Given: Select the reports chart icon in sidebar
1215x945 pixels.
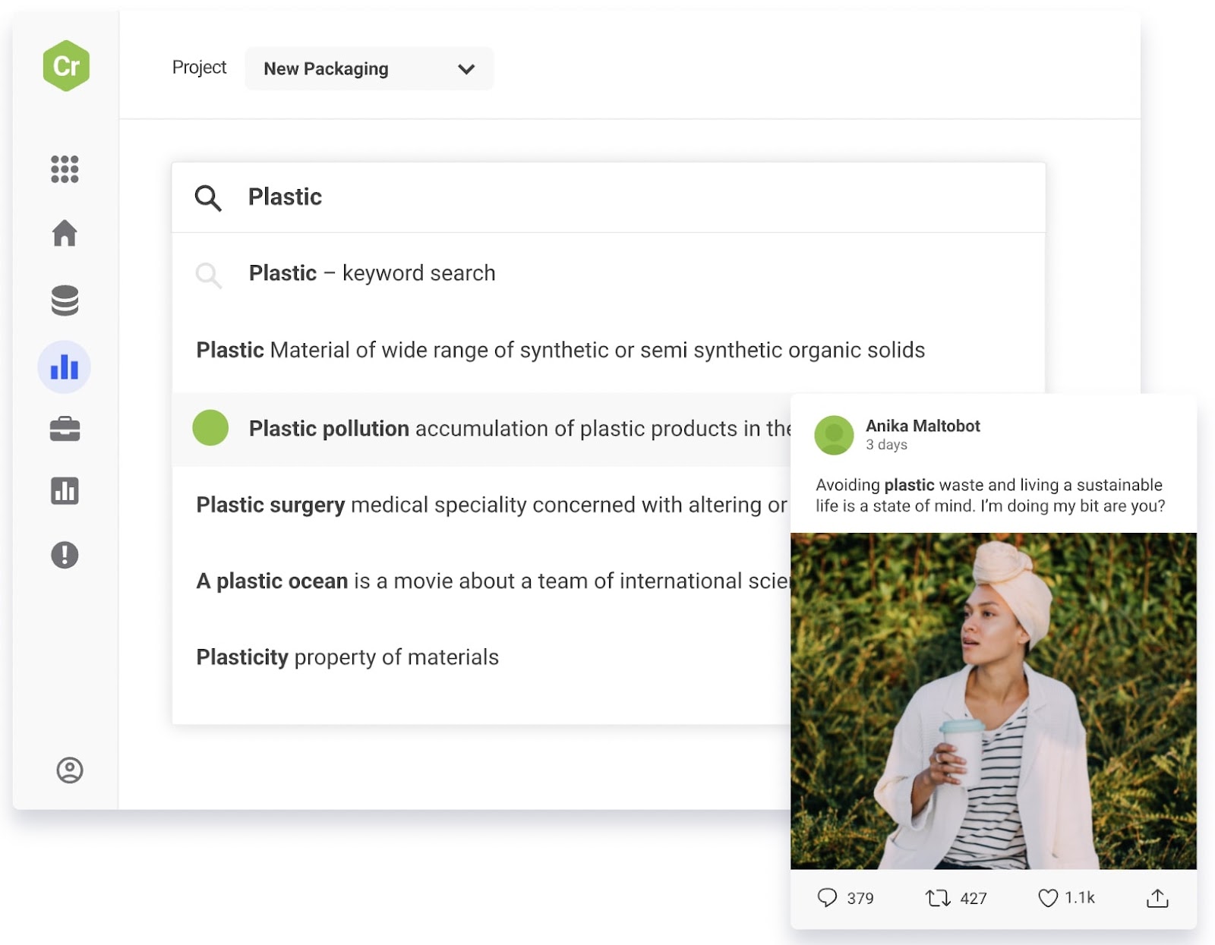Looking at the screenshot, I should [x=65, y=492].
